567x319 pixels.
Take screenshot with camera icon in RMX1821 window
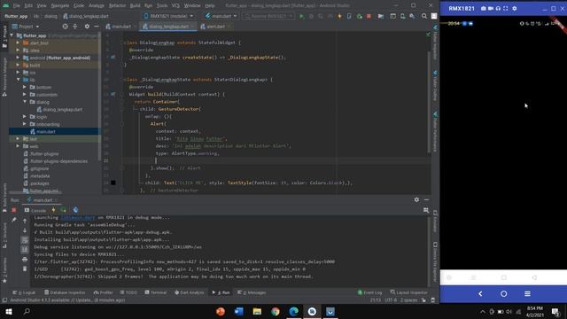pyautogui.click(x=484, y=8)
